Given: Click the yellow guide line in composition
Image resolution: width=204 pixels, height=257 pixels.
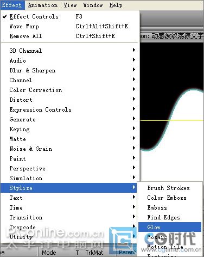Looking at the screenshot, I should pos(172,120).
